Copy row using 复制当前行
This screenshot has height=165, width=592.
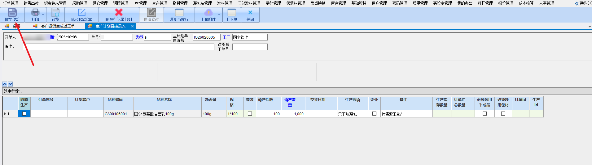tap(179, 15)
